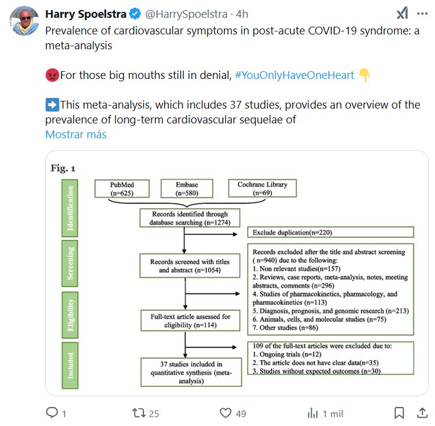Click the repost count 25
435x426 pixels.
point(153,414)
